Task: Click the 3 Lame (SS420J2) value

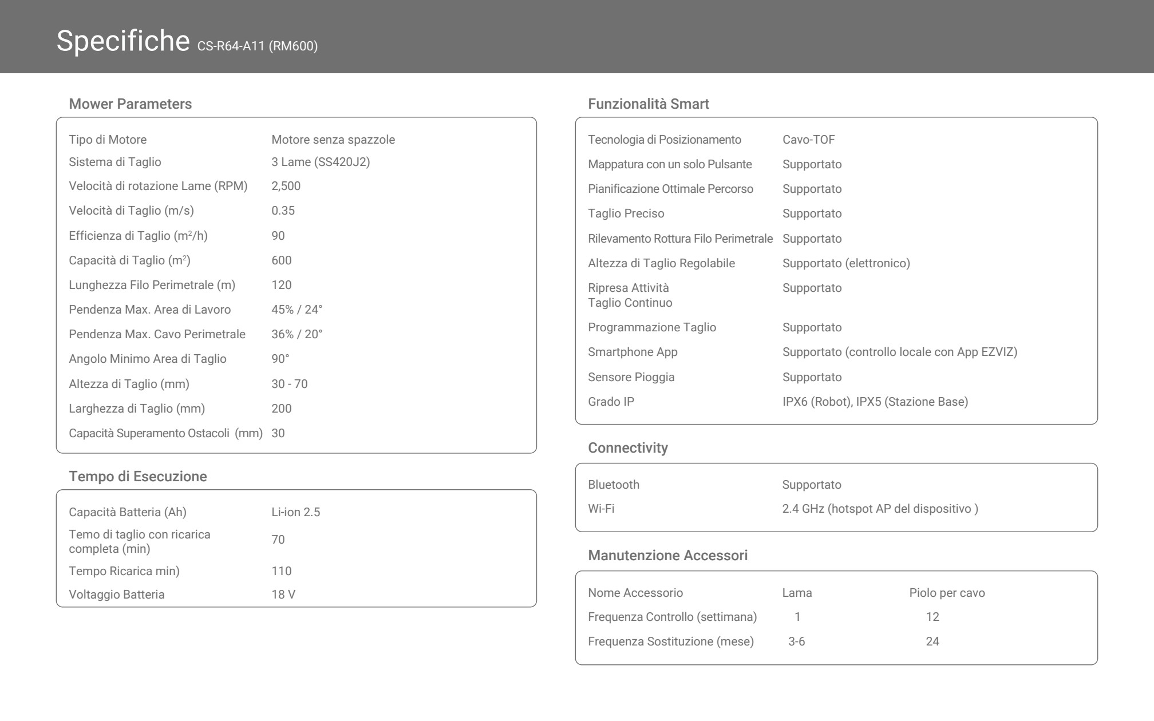Action: coord(321,162)
